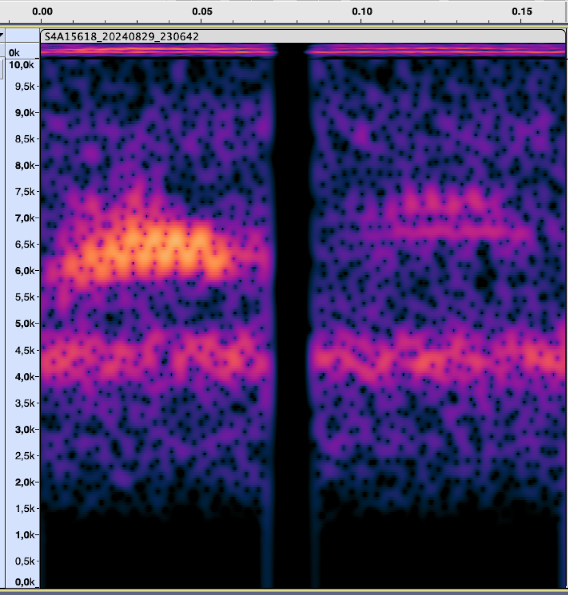Click the 0.15 mark on timeline ruler

pyautogui.click(x=522, y=11)
